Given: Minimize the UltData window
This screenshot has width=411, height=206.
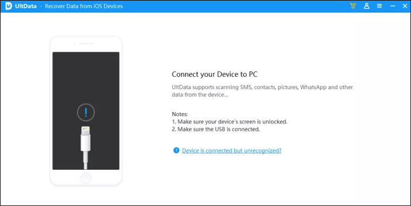Looking at the screenshot, I should click(393, 6).
